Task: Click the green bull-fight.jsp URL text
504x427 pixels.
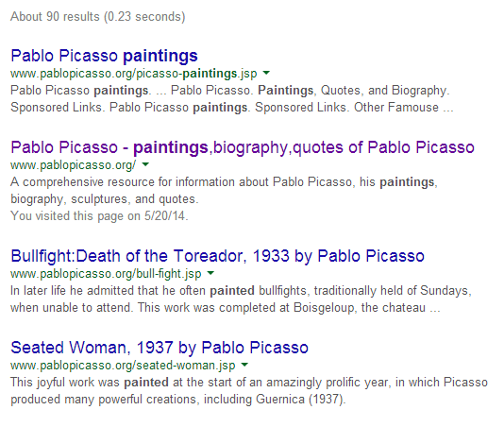Action: coord(106,274)
